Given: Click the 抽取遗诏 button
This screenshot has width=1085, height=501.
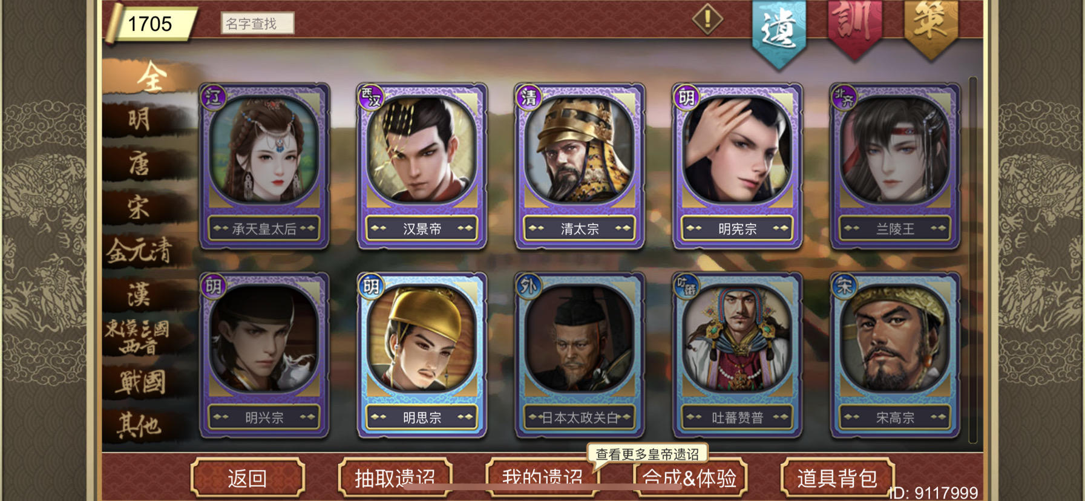Looking at the screenshot, I should (395, 478).
